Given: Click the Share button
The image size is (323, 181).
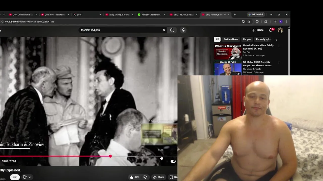Looking at the screenshot, I should (x=158, y=177).
